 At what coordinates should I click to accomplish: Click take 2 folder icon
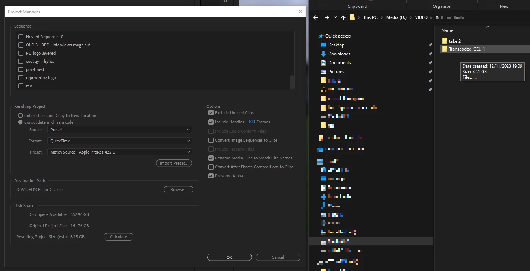click(x=445, y=41)
